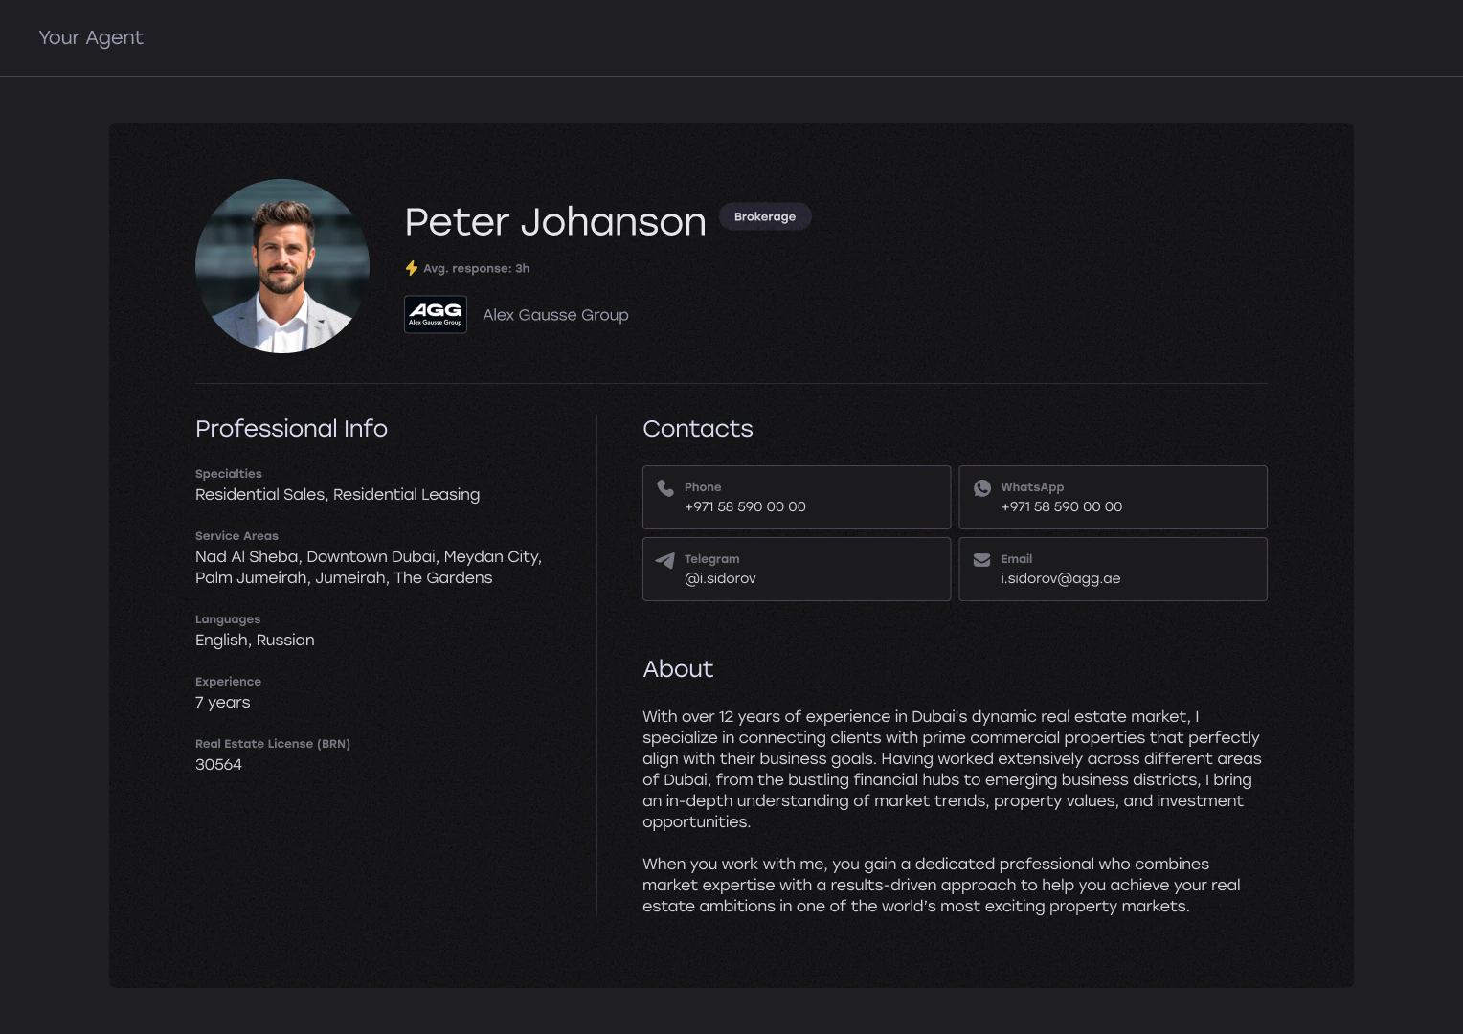Screen dimensions: 1463x1034
Task: Click the lightning bolt response icon
Action: (412, 268)
